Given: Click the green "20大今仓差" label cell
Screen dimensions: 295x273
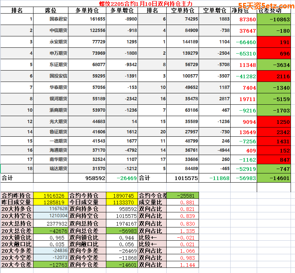Looking at the screenshot, I should point(17,265).
